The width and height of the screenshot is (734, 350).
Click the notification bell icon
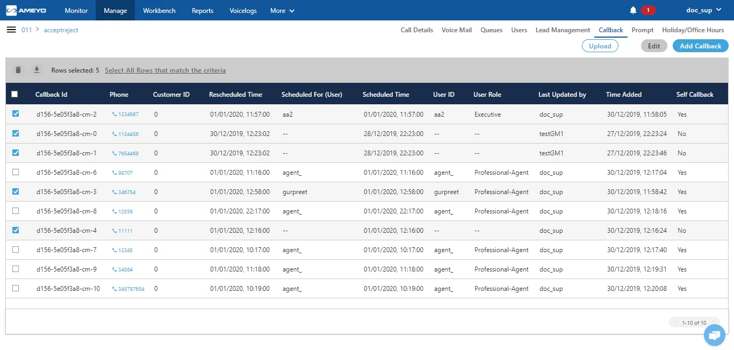point(633,10)
